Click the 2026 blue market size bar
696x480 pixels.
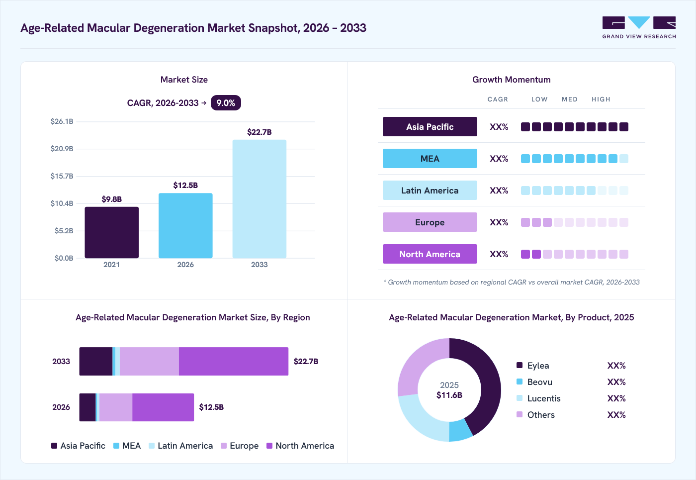coord(185,226)
